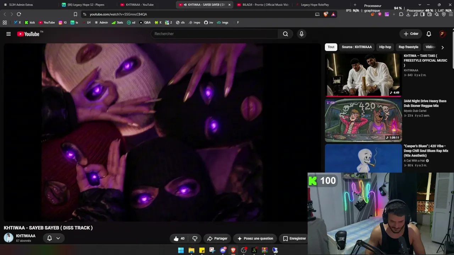
Task: Open Sticky Notes from the taskbar
Action: click(202, 250)
